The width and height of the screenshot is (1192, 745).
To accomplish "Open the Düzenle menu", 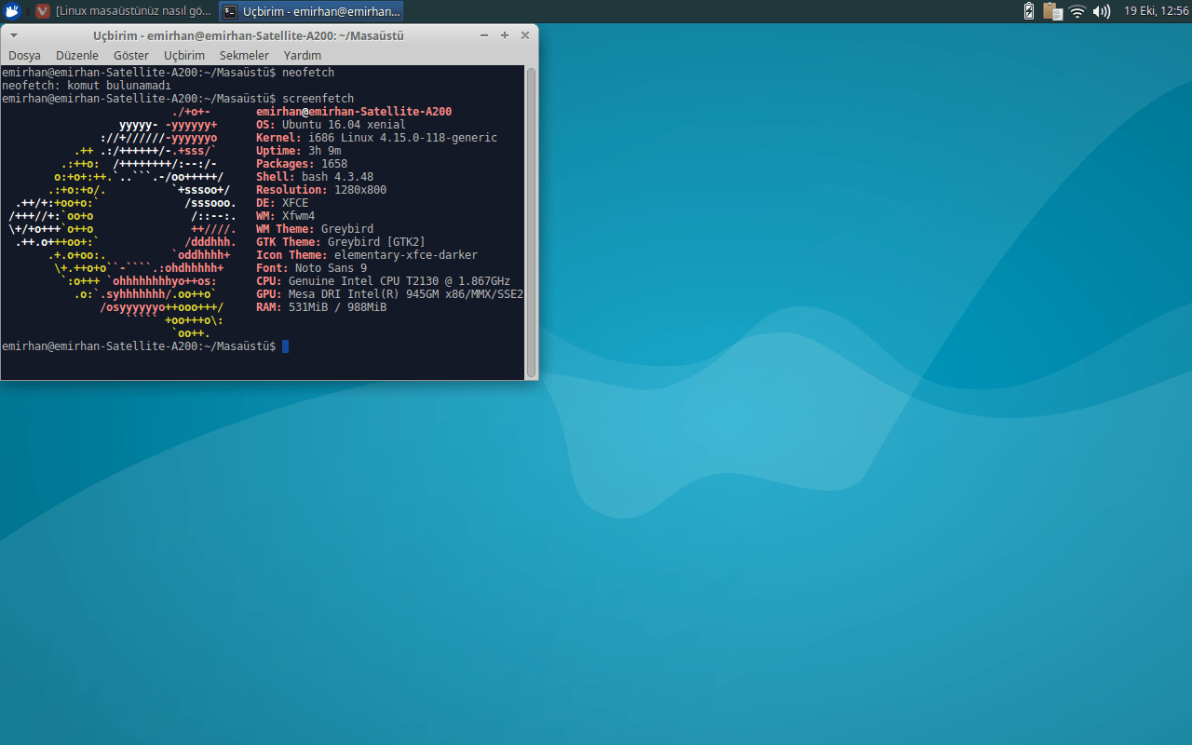I will coord(77,55).
